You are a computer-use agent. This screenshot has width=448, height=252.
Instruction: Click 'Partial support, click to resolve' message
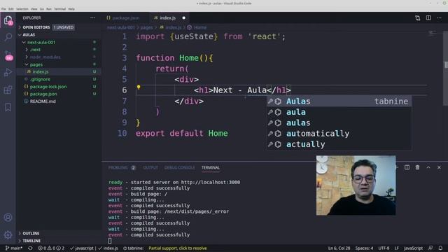(x=177, y=248)
